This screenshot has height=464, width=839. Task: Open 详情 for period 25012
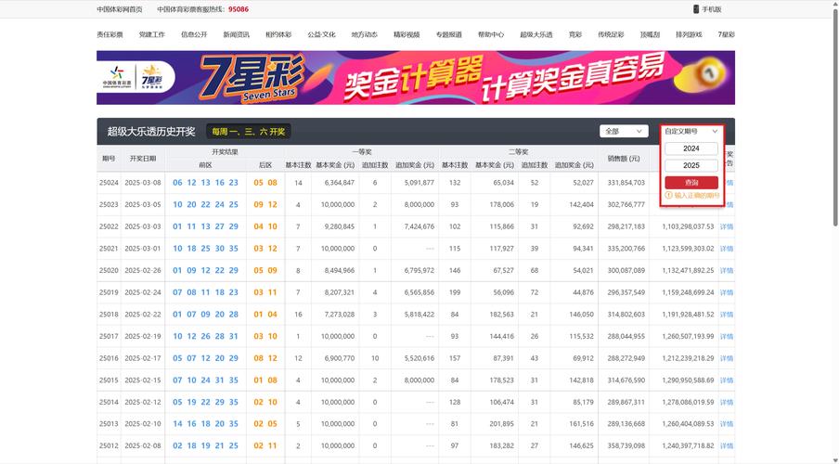(x=727, y=445)
